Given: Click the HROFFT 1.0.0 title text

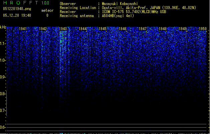Looking at the screenshot, I should click(26, 3).
